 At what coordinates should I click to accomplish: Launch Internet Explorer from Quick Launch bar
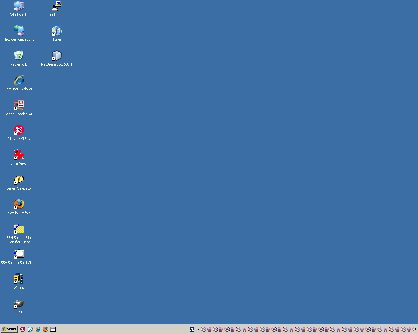pos(38,329)
